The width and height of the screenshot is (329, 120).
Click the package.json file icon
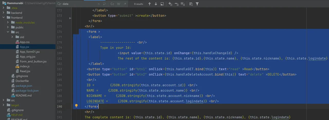pyautogui.click(x=13, y=86)
